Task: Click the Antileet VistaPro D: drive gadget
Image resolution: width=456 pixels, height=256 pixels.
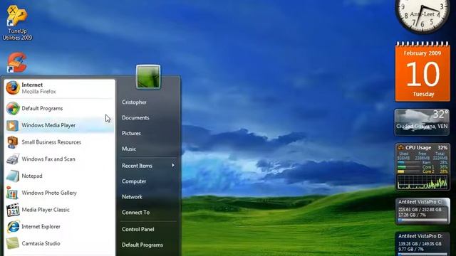Action: 423,244
